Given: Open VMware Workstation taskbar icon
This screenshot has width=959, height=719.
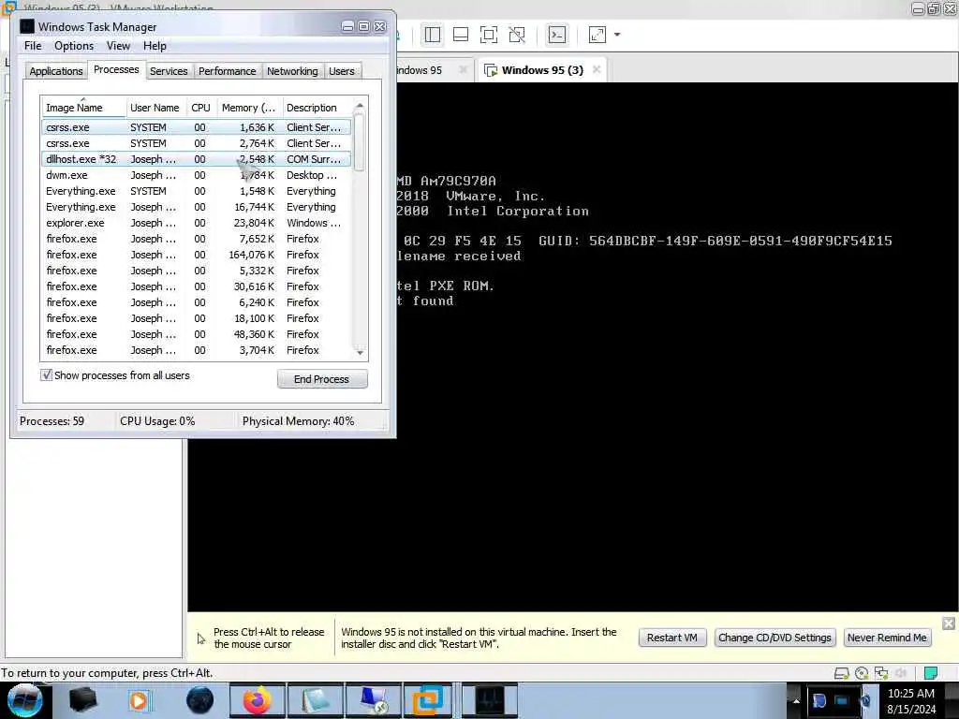Looking at the screenshot, I should click(x=428, y=700).
